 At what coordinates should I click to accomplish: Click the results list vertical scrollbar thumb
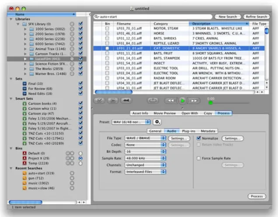pyautogui.click(x=266, y=31)
